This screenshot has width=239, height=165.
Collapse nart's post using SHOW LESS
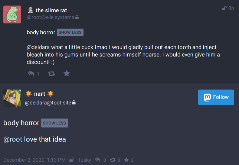coord(55,123)
